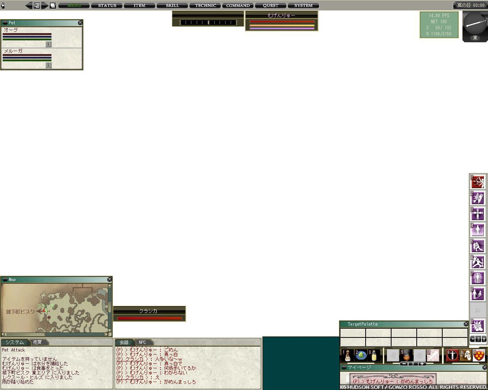Click the compass gauge slider bar
Screen dimensions: 488x390
tap(208, 22)
